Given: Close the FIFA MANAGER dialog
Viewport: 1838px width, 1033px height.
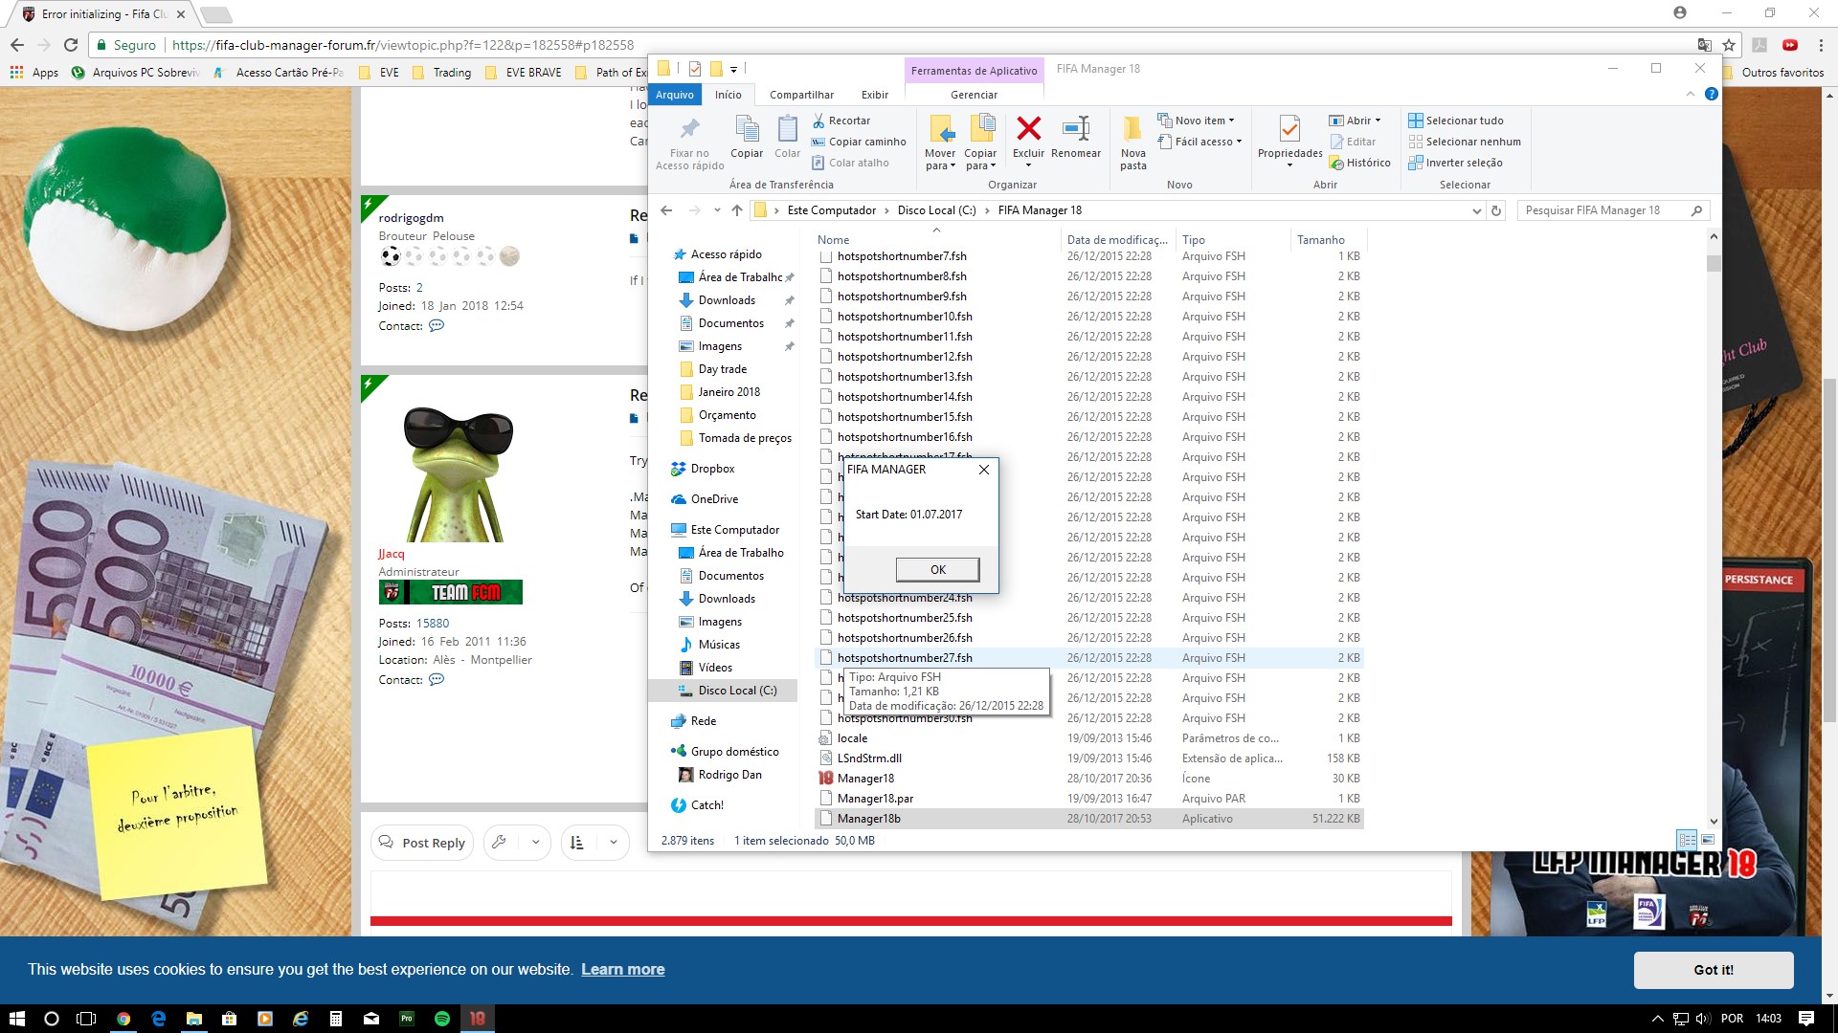Looking at the screenshot, I should [983, 470].
